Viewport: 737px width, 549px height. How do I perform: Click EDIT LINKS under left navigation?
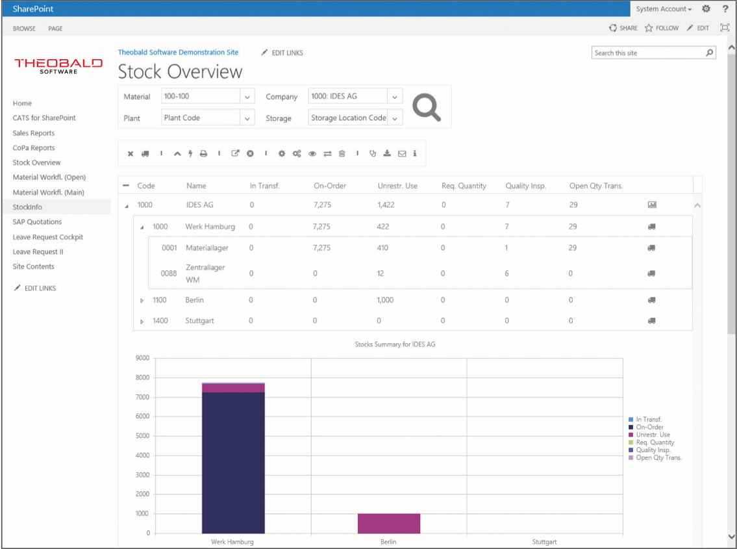[x=35, y=288]
